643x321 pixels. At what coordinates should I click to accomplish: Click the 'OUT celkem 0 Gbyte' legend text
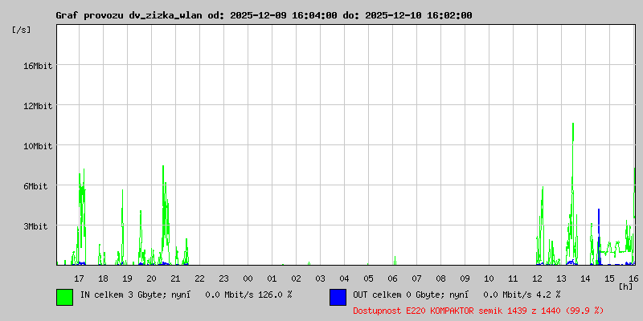tap(397, 295)
